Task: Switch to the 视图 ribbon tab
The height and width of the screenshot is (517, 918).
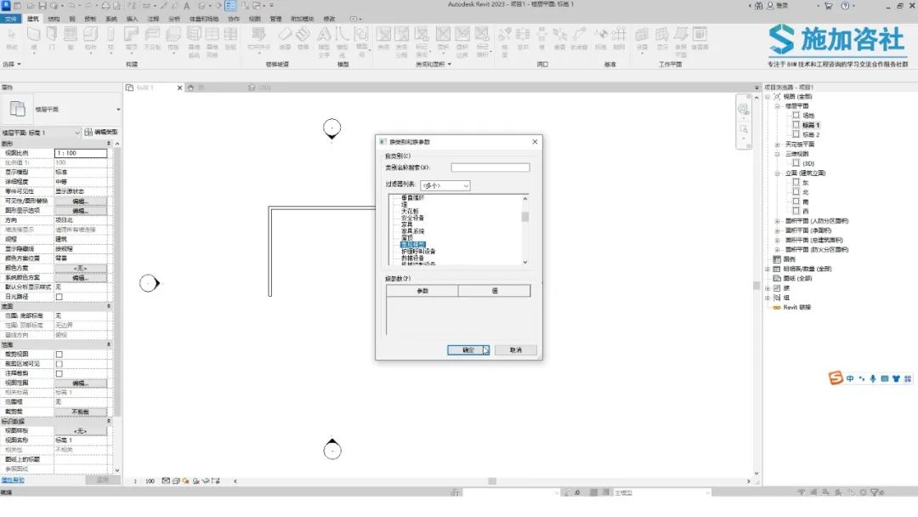Action: [255, 19]
